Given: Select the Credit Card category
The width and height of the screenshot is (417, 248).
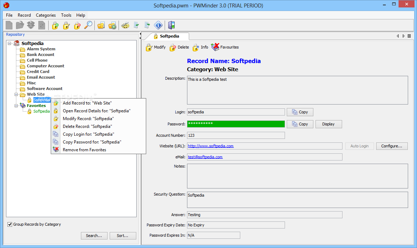Looking at the screenshot, I should pyautogui.click(x=38, y=72).
